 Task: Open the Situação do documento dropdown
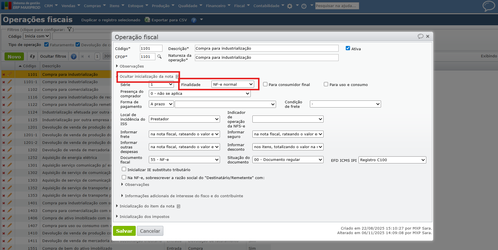288,160
